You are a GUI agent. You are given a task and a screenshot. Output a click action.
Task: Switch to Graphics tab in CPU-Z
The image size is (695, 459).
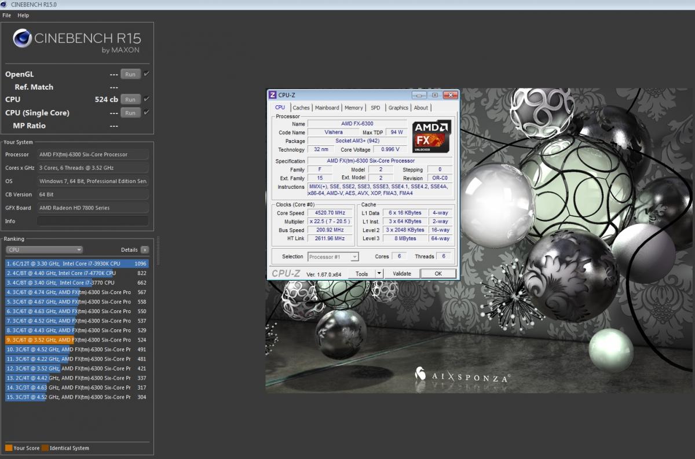(x=398, y=108)
